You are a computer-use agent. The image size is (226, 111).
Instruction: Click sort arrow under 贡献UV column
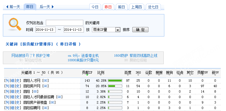tap(202, 75)
